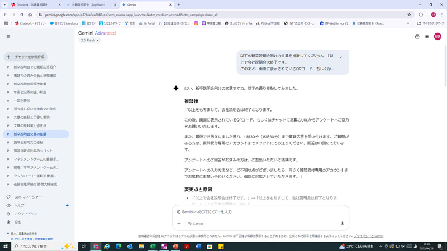The height and width of the screenshot is (251, 447).
Task: Expand the user prompt with chevron
Action: (x=341, y=57)
